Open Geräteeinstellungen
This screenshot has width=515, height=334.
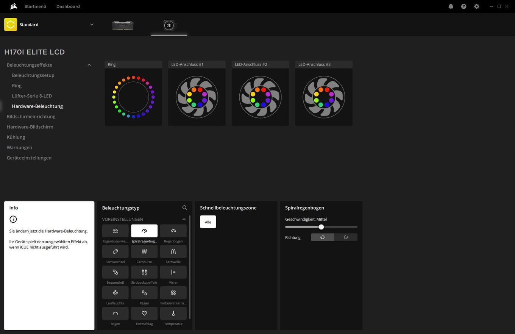pyautogui.click(x=29, y=158)
